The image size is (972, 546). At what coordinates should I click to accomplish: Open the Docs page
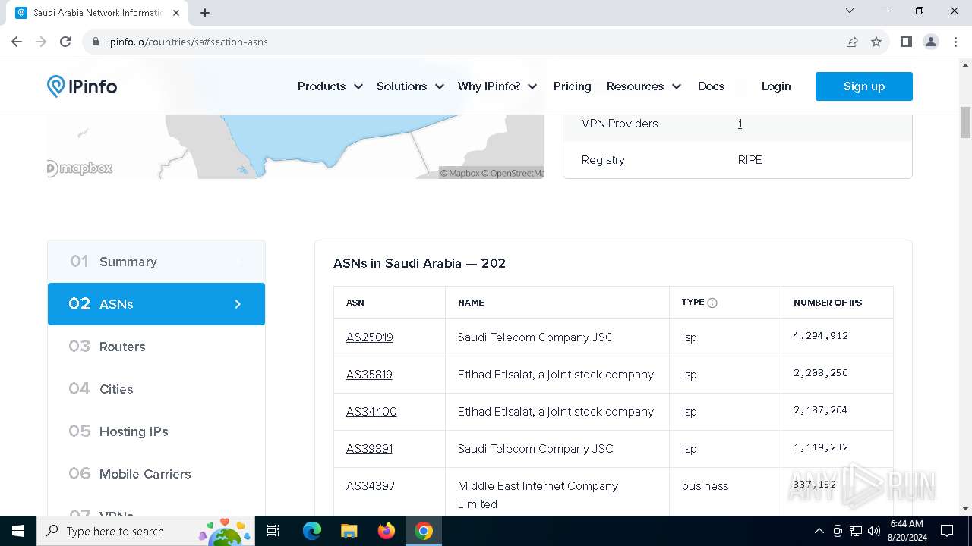coord(711,86)
